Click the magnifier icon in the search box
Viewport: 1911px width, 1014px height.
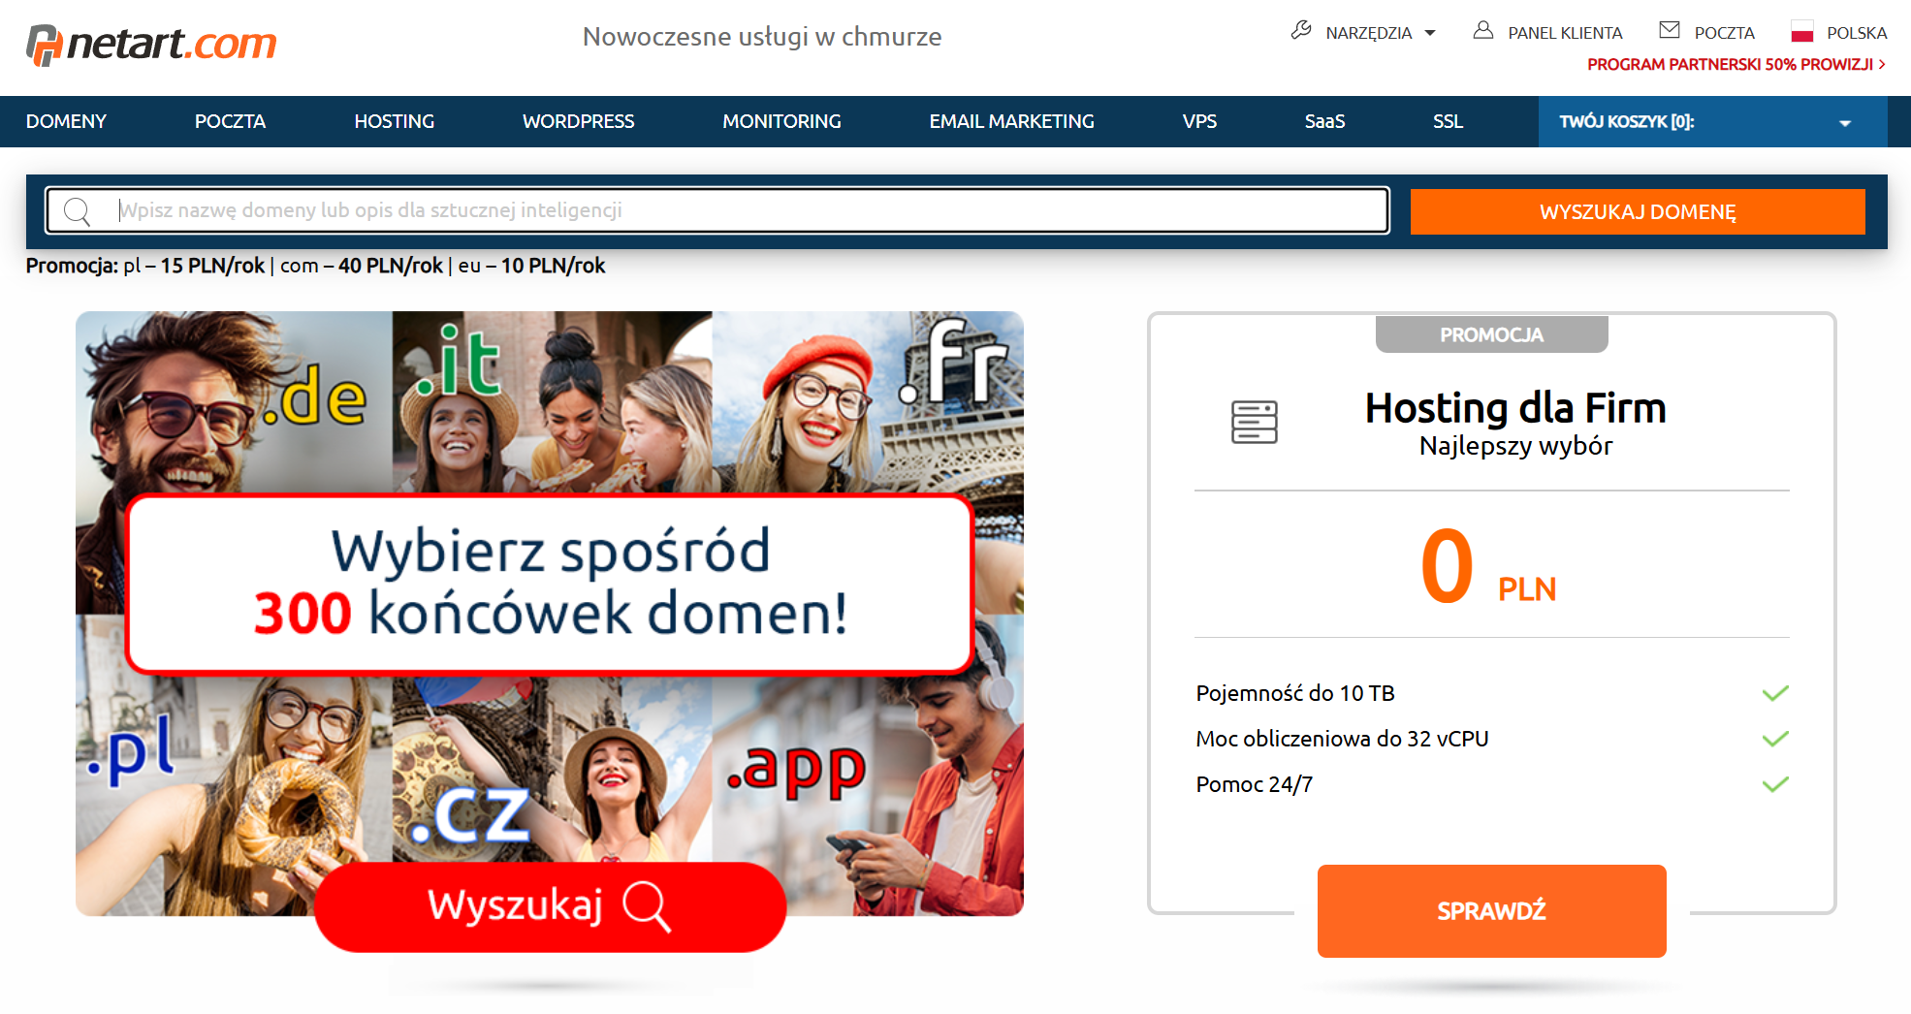coord(77,211)
